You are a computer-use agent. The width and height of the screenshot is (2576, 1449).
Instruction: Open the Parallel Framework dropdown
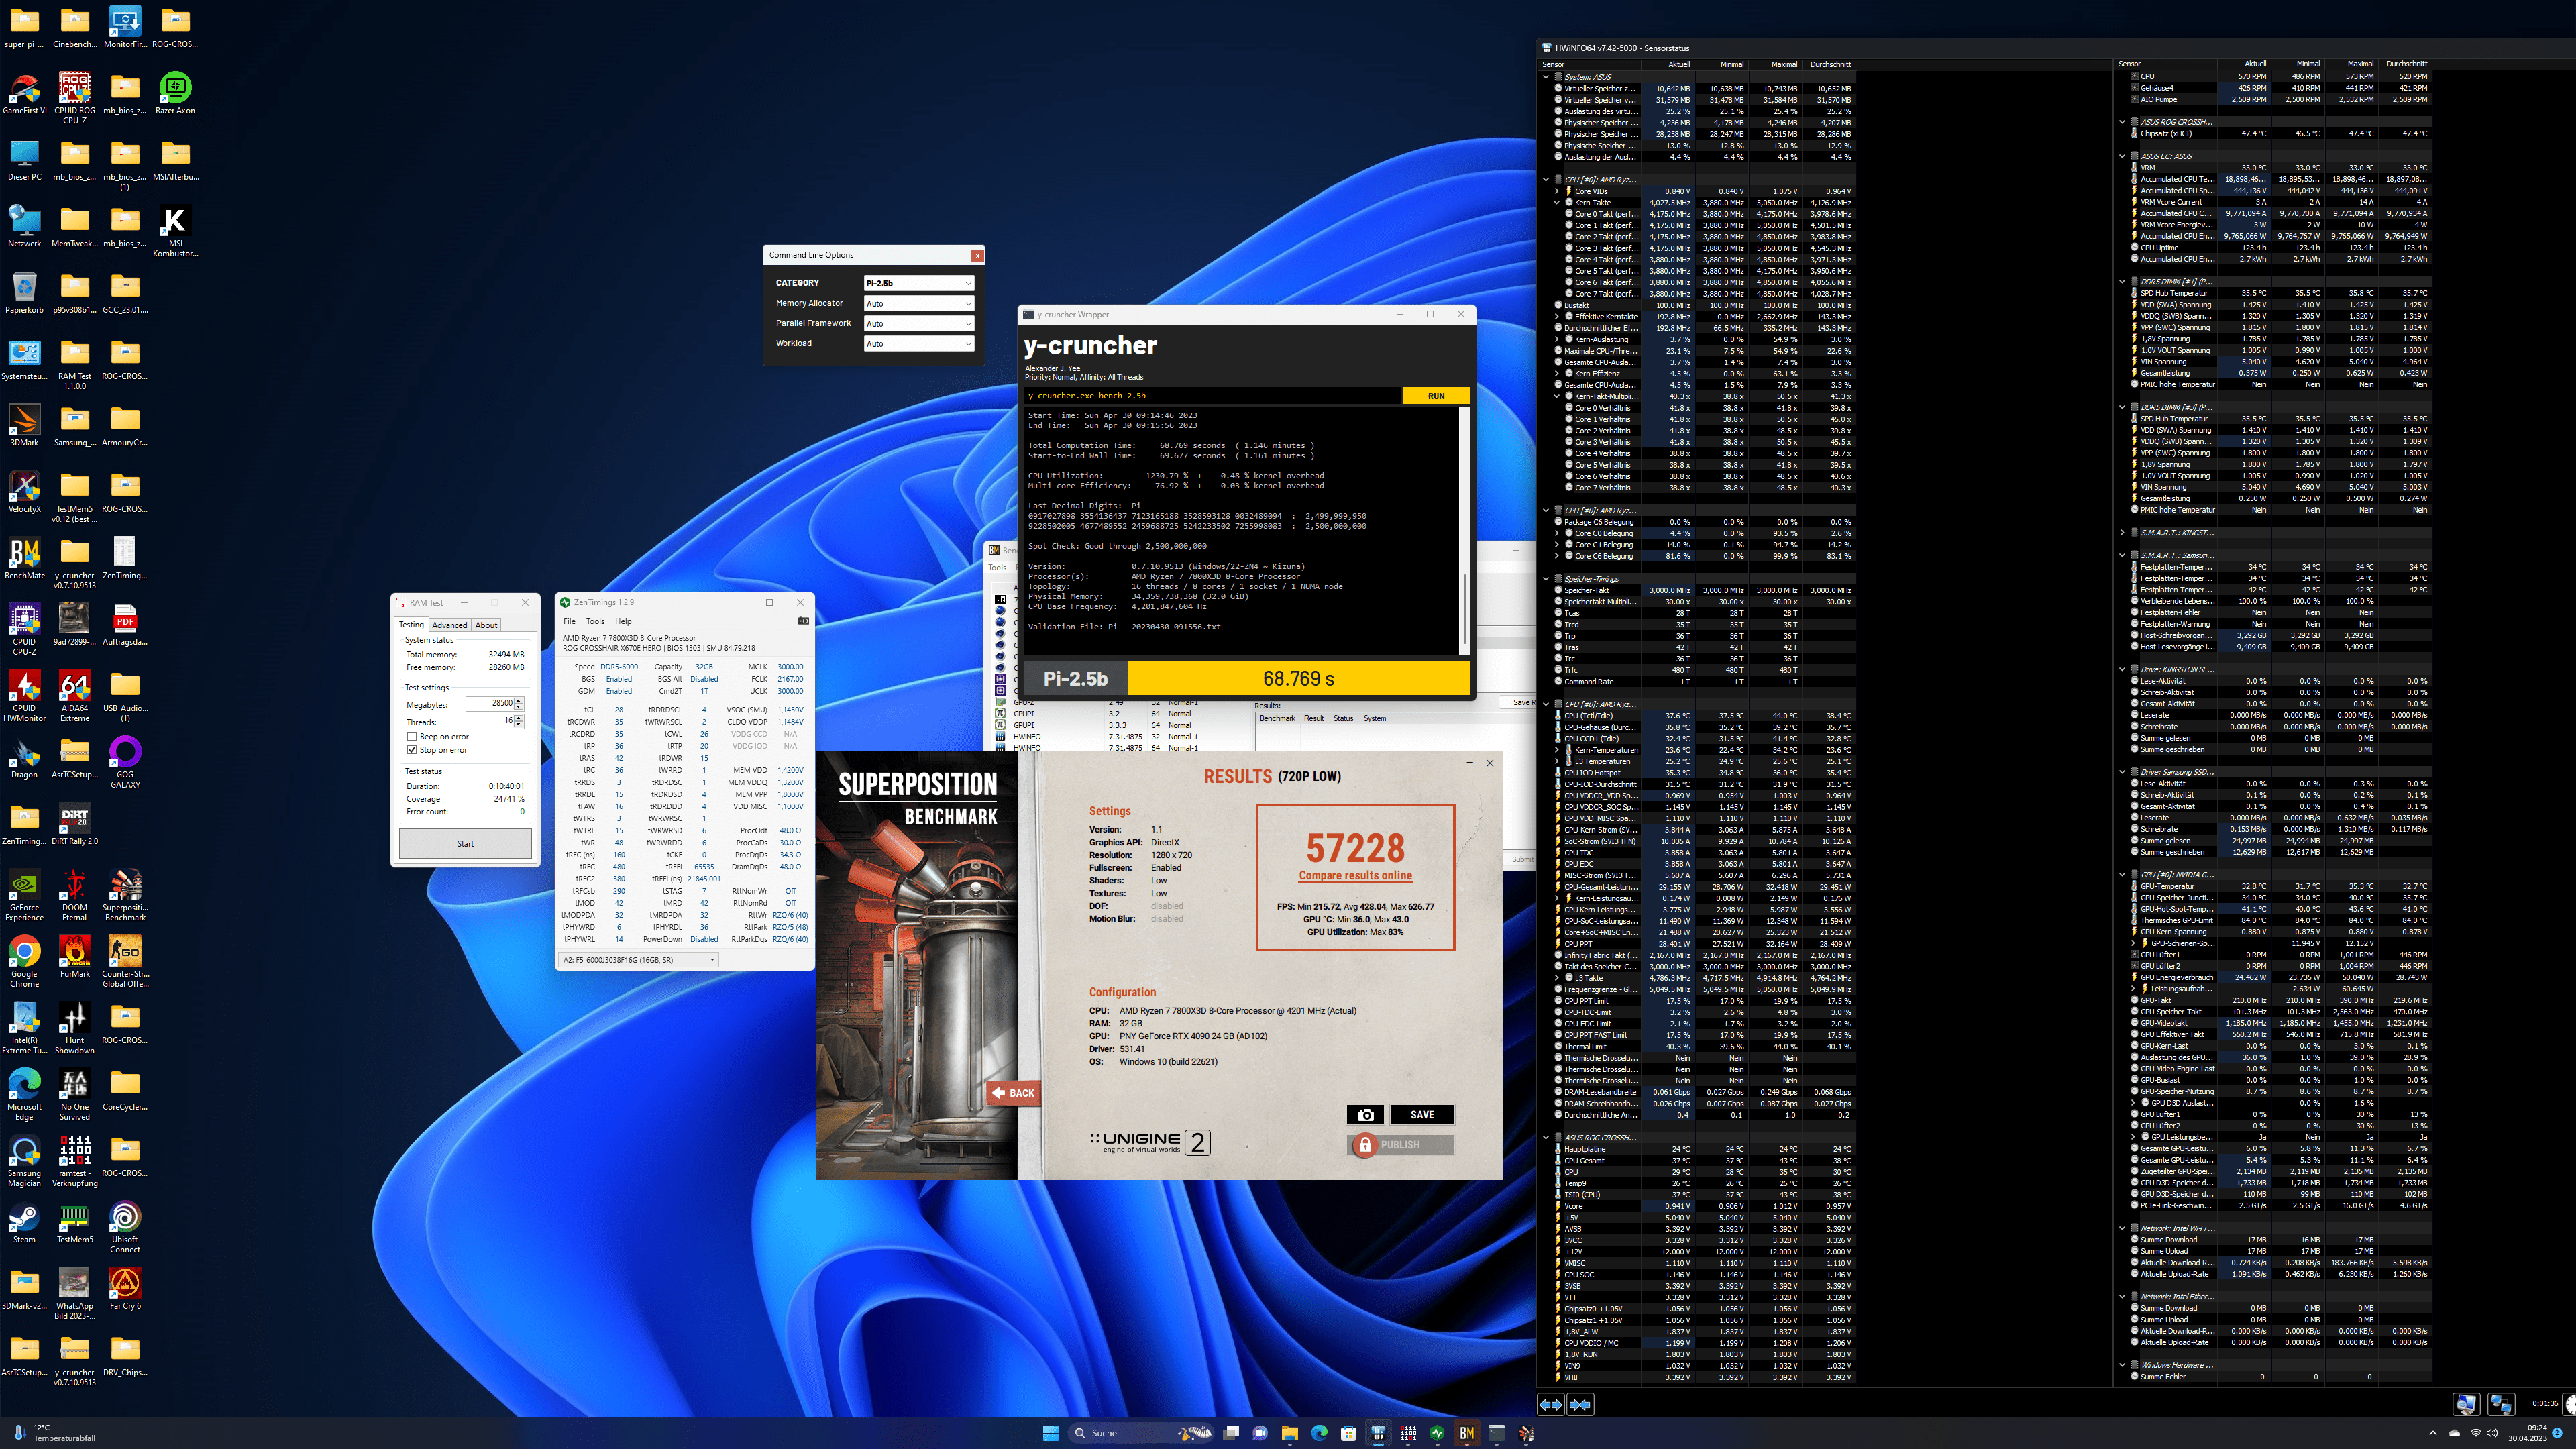point(918,323)
